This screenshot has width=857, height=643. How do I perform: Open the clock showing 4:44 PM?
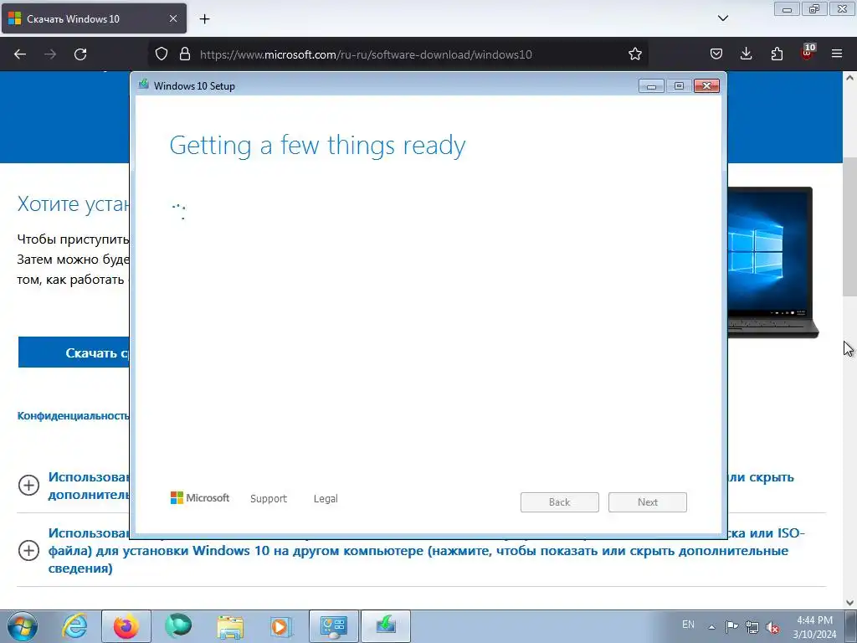click(814, 627)
